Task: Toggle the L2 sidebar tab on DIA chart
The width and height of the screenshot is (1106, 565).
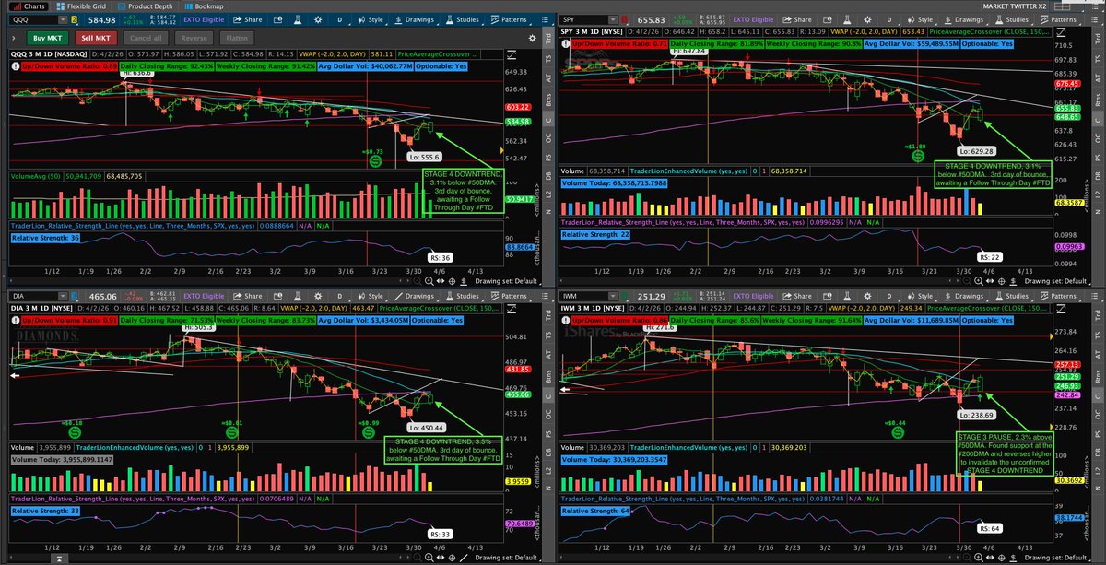Action: pyautogui.click(x=548, y=470)
